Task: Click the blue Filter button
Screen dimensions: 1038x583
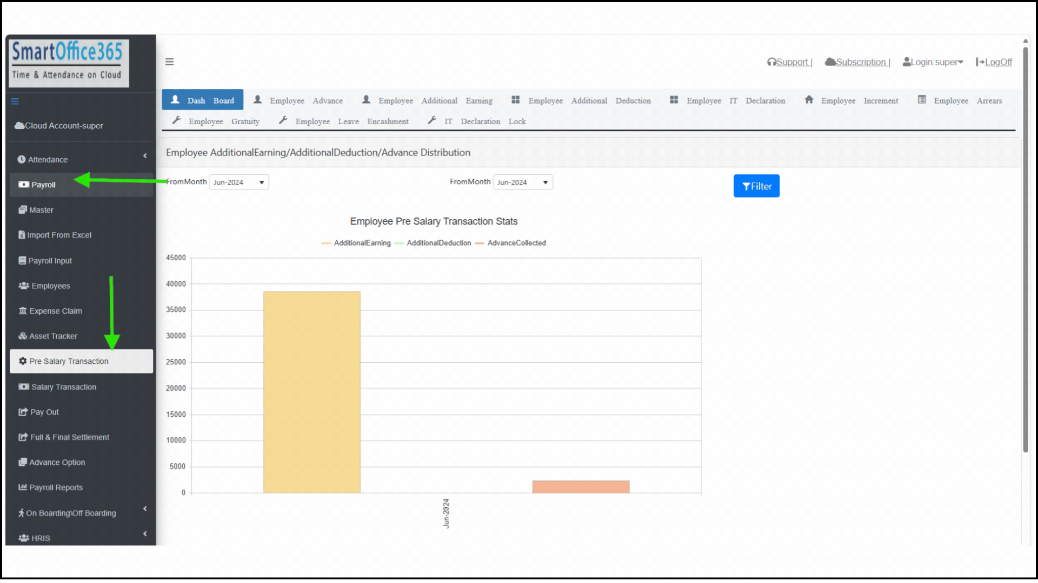Action: 756,186
